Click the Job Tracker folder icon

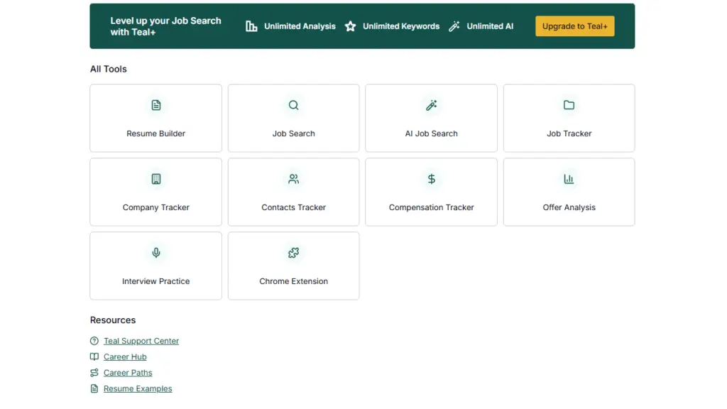click(569, 105)
